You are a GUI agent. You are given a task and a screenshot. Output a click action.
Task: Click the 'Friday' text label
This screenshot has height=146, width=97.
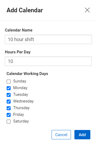19,115
